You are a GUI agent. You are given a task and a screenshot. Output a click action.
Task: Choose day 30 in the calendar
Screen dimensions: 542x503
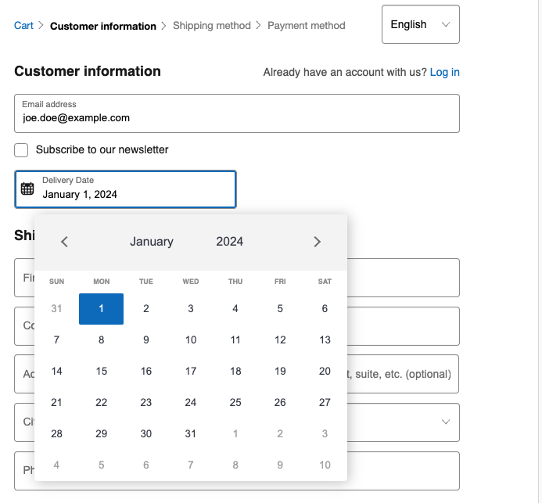tap(146, 435)
